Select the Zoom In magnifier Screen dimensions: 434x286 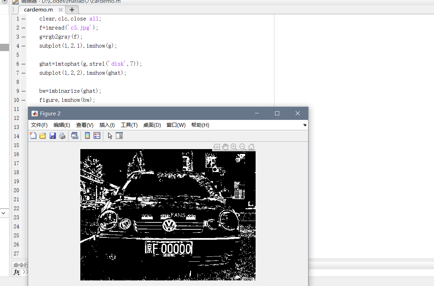pos(234,147)
